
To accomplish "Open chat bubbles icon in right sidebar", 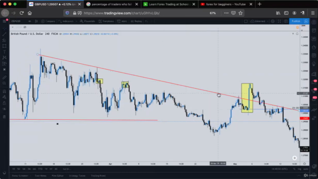I will pyautogui.click(x=314, y=74).
